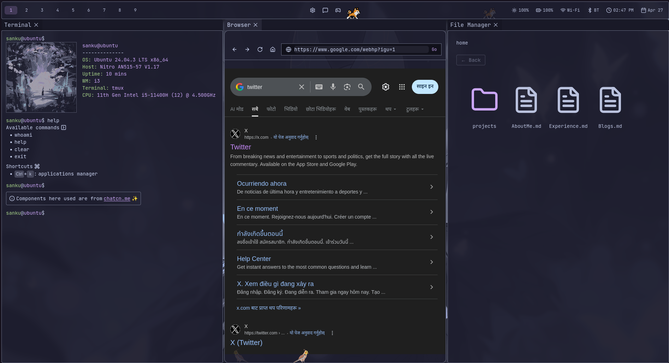This screenshot has height=363, width=669.
Task: Open more results from x.com link
Action: (x=268, y=308)
